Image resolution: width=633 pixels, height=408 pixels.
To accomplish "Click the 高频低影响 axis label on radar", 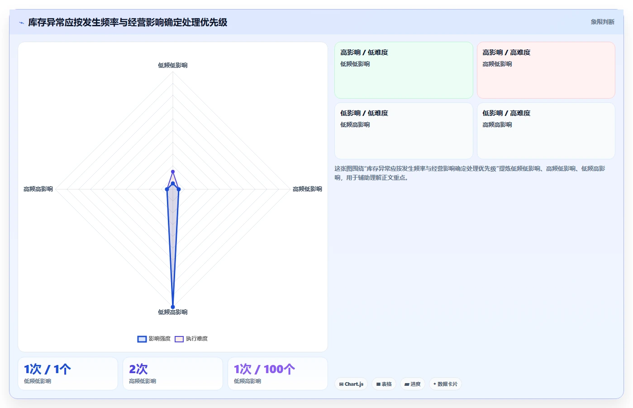I will coord(307,189).
